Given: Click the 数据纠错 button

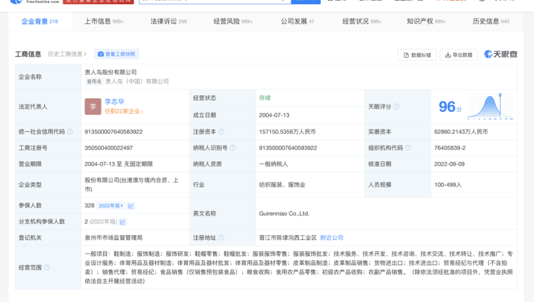Looking at the screenshot, I should click(x=417, y=55).
